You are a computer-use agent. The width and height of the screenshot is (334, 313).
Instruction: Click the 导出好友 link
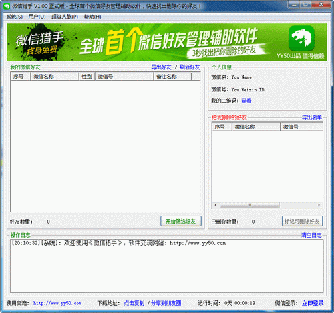pos(161,67)
